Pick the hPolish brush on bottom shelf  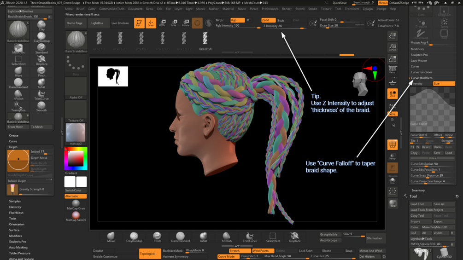(x=227, y=237)
